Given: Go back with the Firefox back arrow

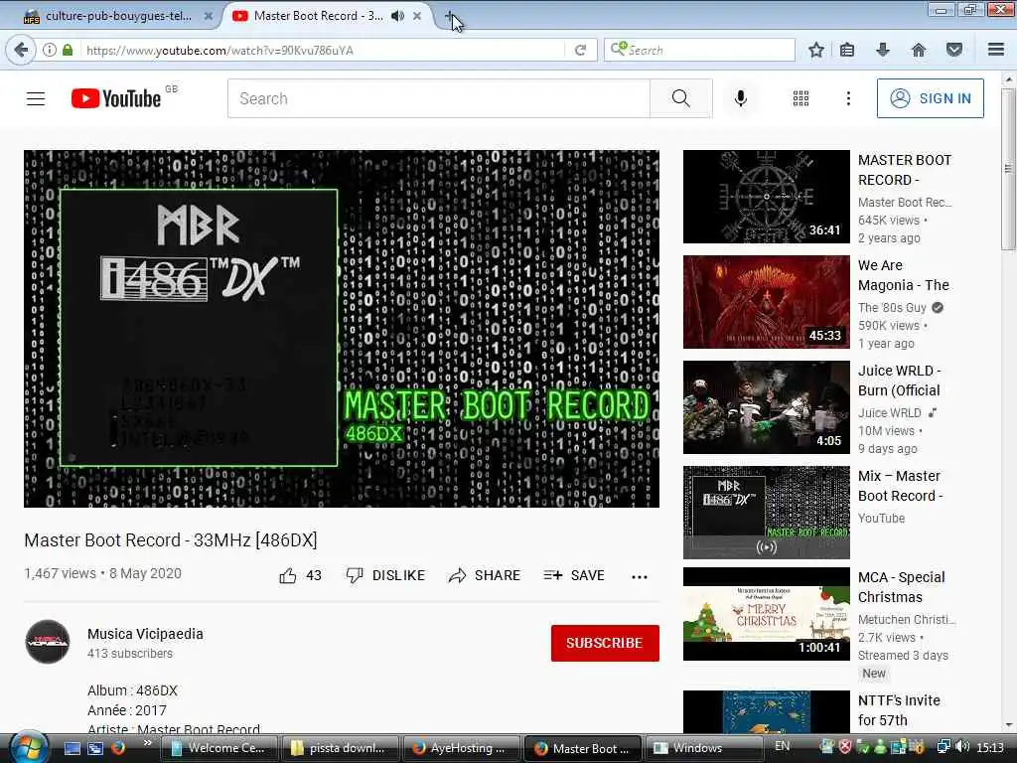Looking at the screenshot, I should tap(21, 50).
